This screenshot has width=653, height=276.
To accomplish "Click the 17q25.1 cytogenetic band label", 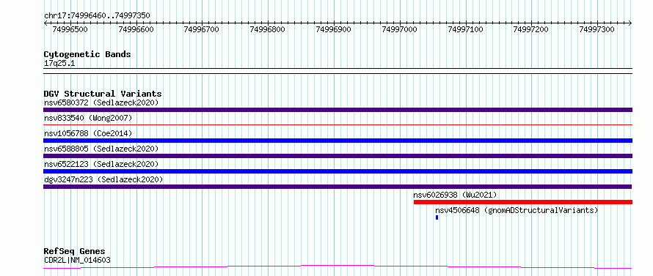I will [59, 64].
